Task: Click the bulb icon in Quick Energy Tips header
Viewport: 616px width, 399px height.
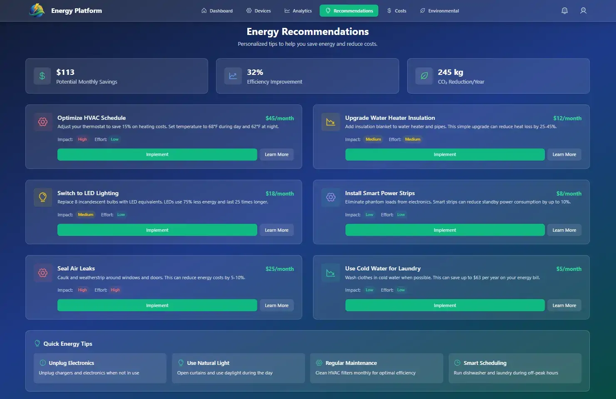Action: pyautogui.click(x=37, y=343)
